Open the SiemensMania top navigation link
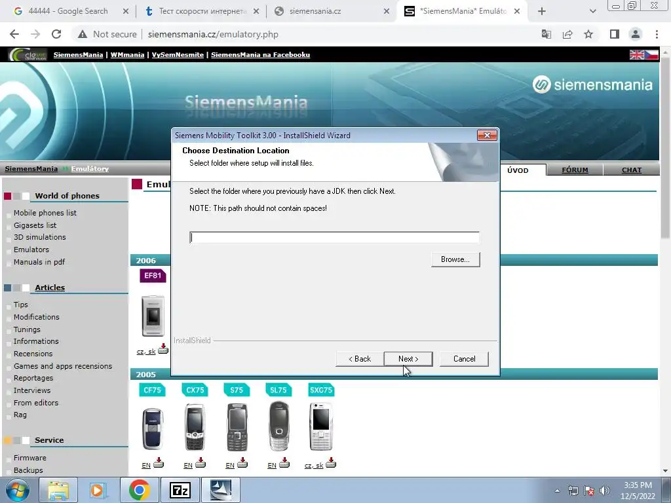The image size is (671, 503). click(78, 55)
